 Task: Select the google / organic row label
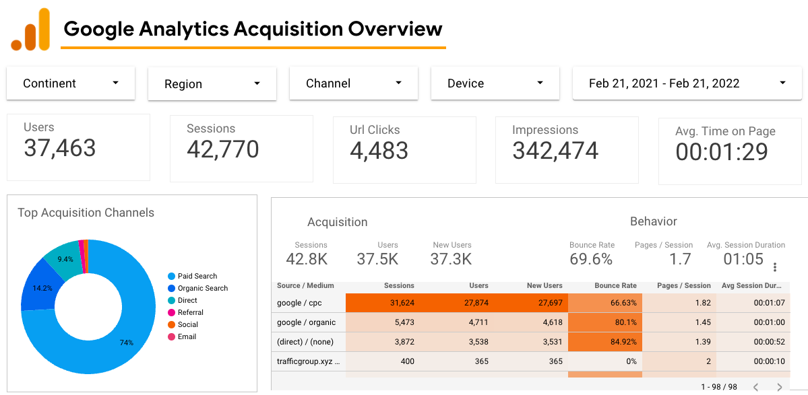(x=306, y=322)
